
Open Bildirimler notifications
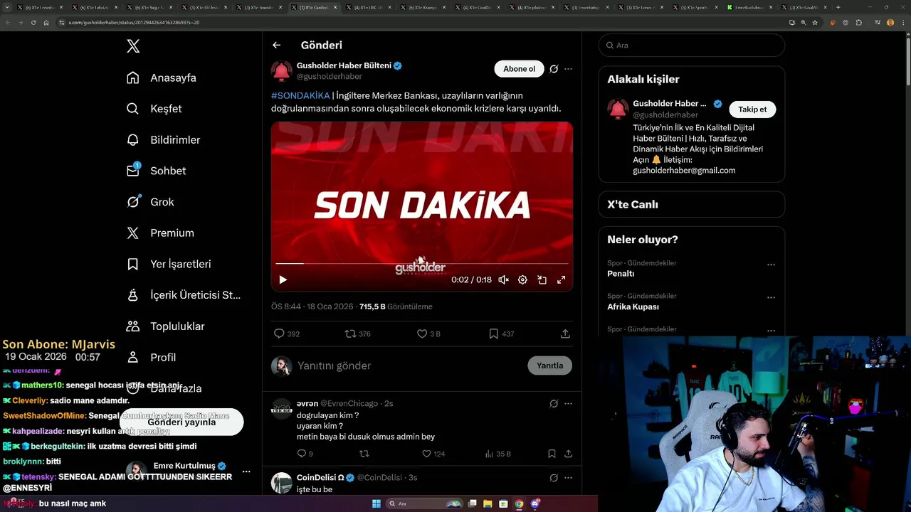coord(163,140)
